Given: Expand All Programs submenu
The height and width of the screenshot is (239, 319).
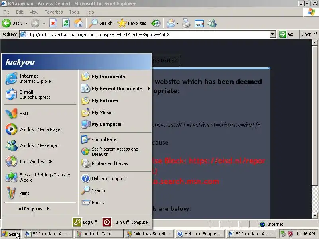Looking at the screenshot, I should pos(34,209).
